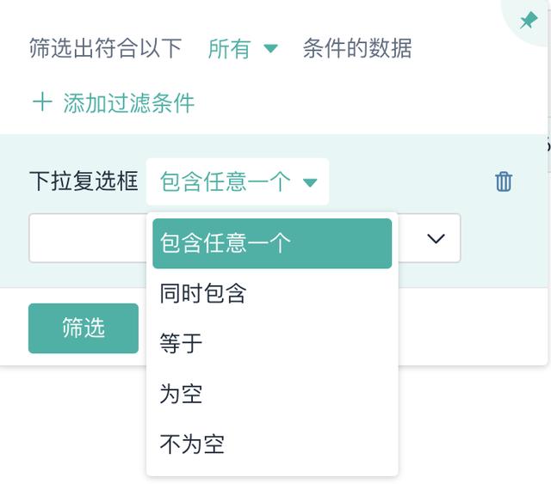The height and width of the screenshot is (484, 551).
Task: Pick the 等于 operator option
Action: [x=182, y=344]
